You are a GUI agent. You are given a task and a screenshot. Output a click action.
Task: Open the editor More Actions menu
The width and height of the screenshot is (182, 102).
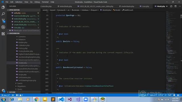point(180,6)
